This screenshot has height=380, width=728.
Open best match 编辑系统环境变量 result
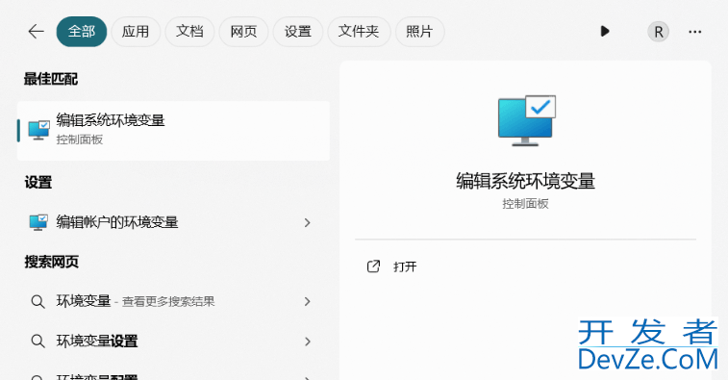click(174, 131)
